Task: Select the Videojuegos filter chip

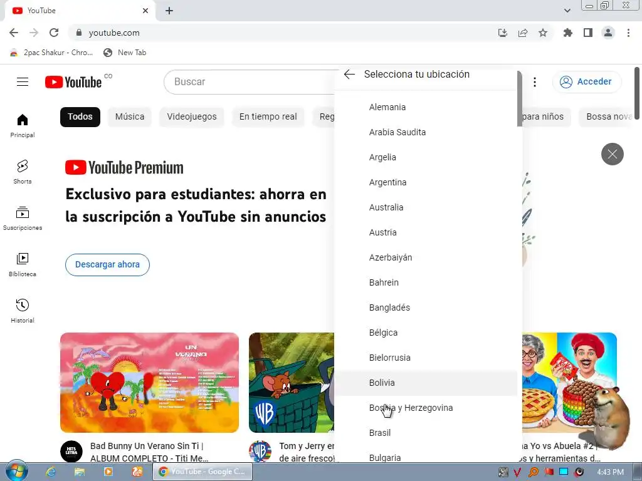Action: pyautogui.click(x=192, y=117)
